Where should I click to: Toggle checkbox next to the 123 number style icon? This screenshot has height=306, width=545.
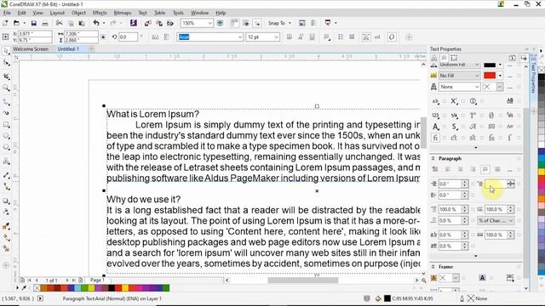coord(445,116)
